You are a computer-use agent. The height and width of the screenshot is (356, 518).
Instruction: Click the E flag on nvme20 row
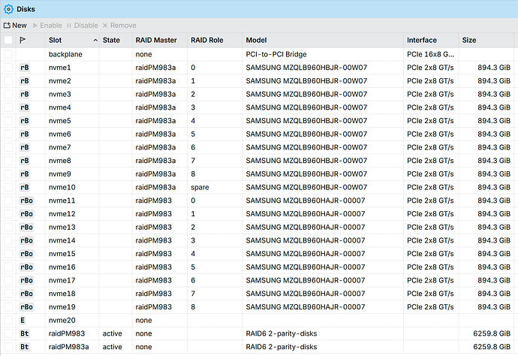pos(23,320)
